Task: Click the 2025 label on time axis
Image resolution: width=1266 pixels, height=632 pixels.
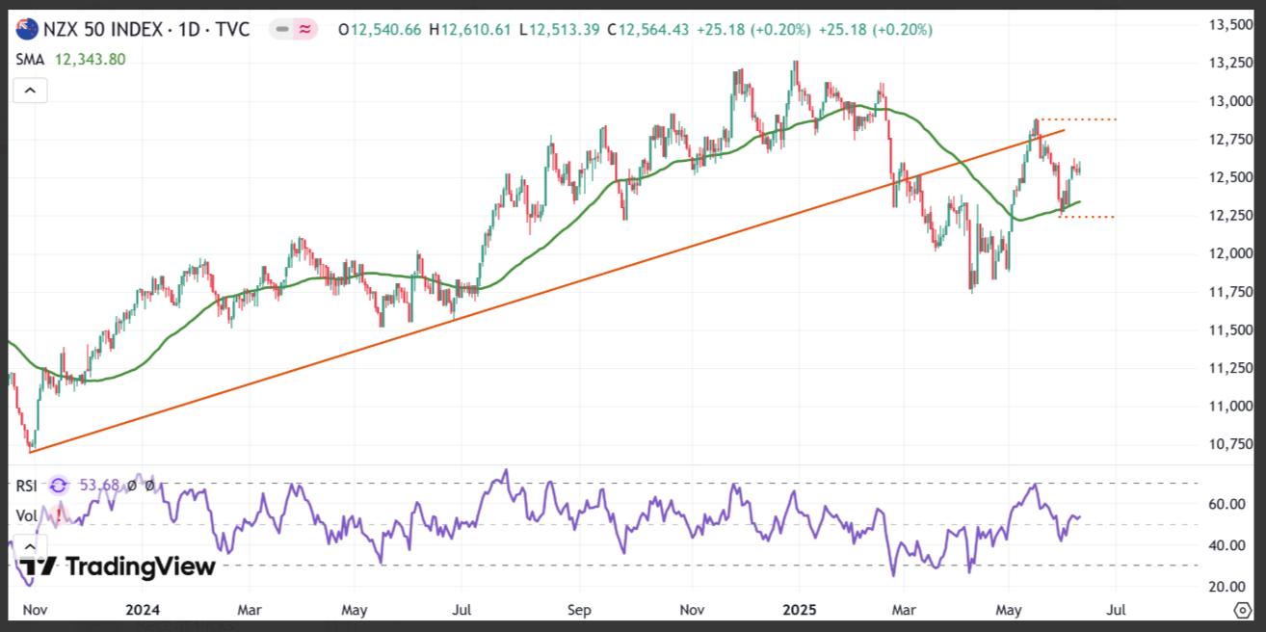Action: tap(800, 610)
